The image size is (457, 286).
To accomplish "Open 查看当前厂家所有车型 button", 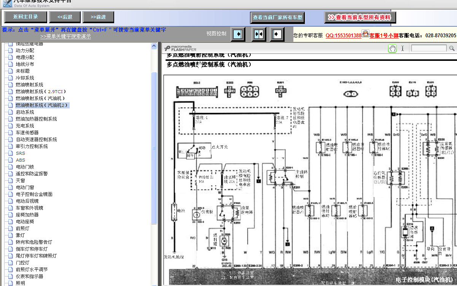I will pos(277,17).
